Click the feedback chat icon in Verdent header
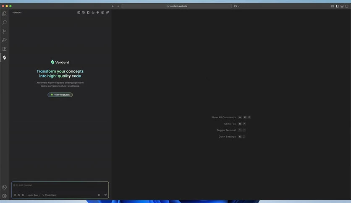Viewport: 351px width, 203px height. click(107, 13)
